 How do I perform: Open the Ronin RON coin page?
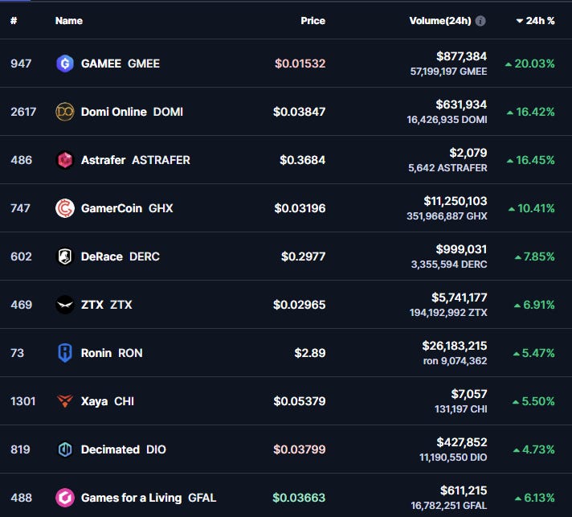click(x=112, y=353)
